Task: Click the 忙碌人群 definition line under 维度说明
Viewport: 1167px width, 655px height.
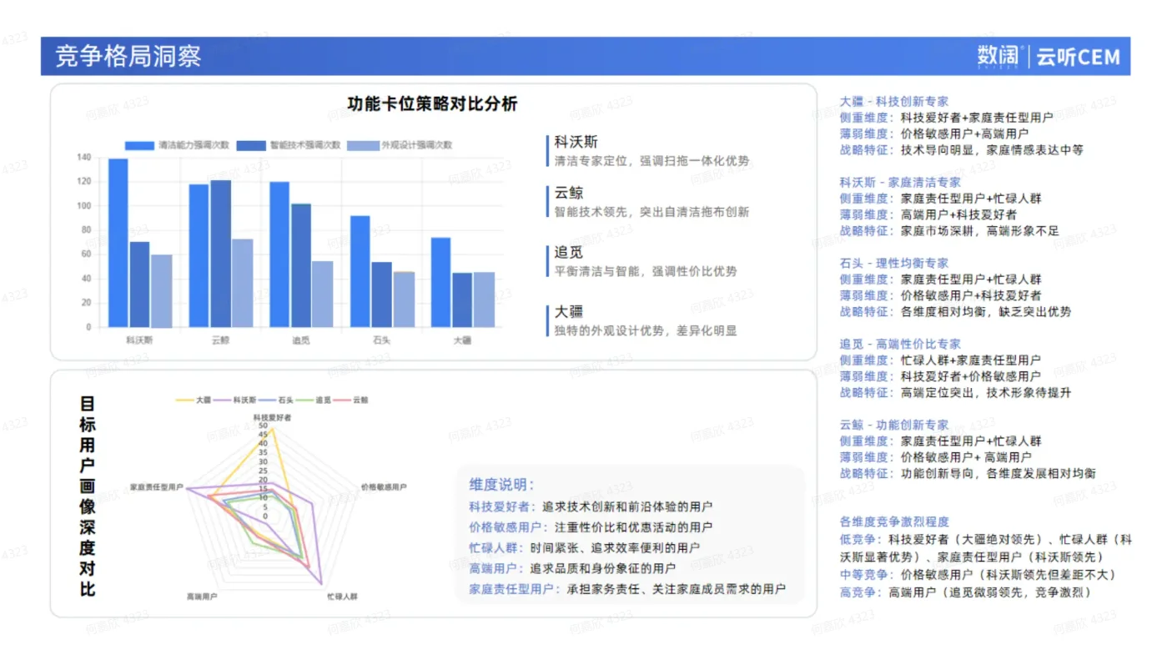Action: click(585, 548)
